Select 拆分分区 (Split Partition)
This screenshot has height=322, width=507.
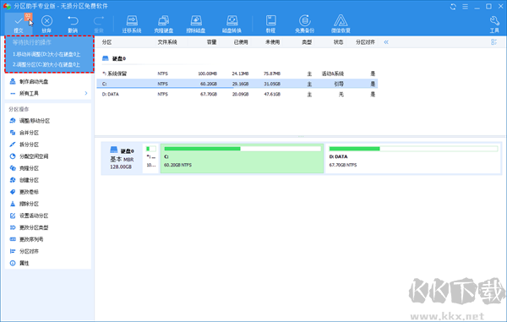click(29, 145)
